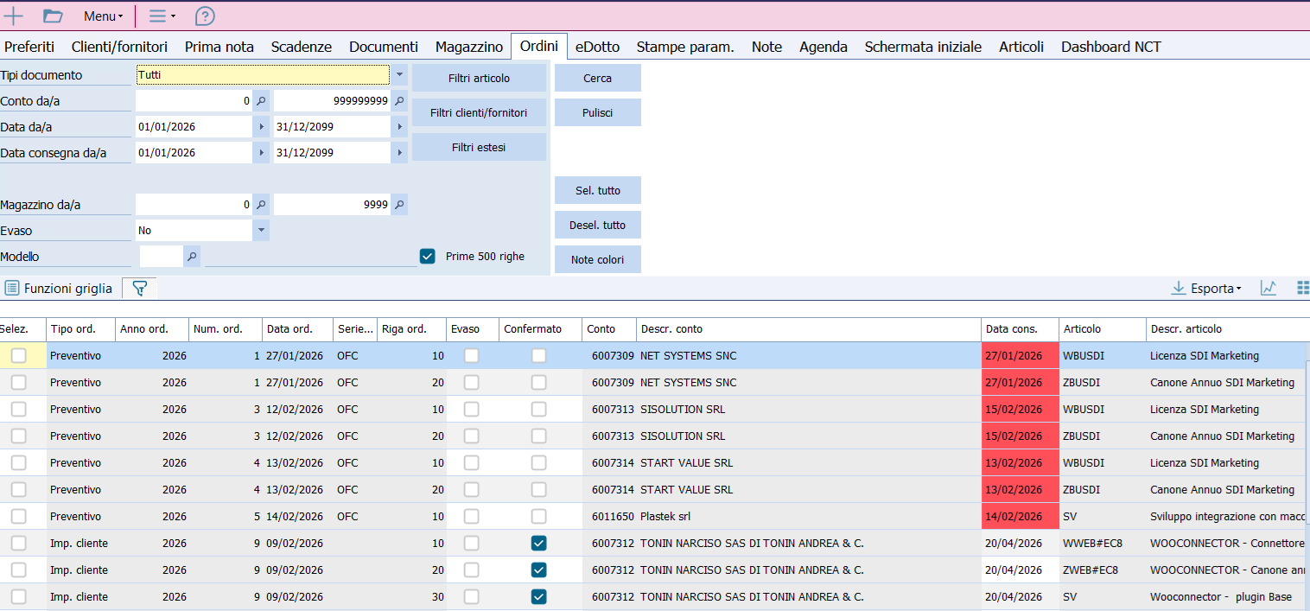Check Confermato box for SISOLUTION SRL row 10
The image size is (1310, 611).
point(538,409)
